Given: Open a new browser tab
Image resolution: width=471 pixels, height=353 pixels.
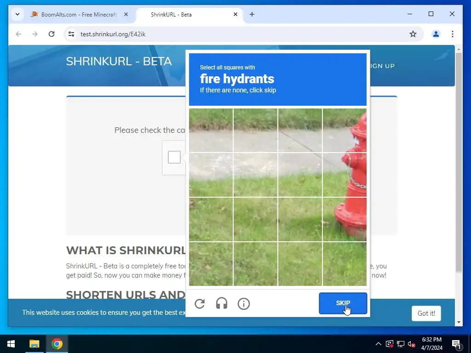Looking at the screenshot, I should coord(252,14).
